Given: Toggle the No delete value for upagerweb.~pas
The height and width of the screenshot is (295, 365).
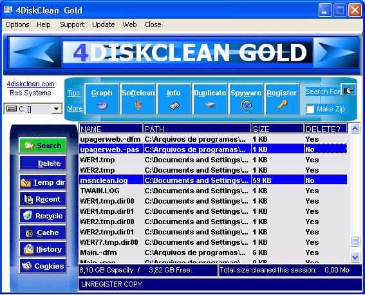Looking at the screenshot, I should (x=326, y=149).
